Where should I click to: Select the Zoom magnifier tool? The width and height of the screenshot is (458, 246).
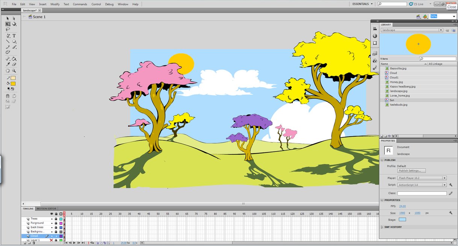pos(14,70)
